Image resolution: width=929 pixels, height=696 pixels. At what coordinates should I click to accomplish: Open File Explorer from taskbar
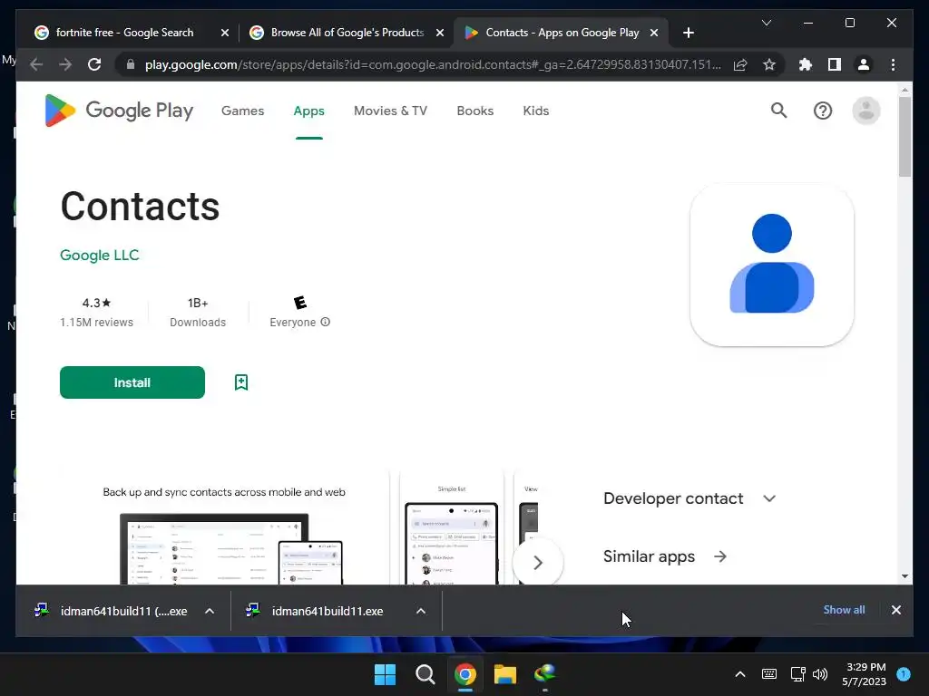[x=504, y=674]
